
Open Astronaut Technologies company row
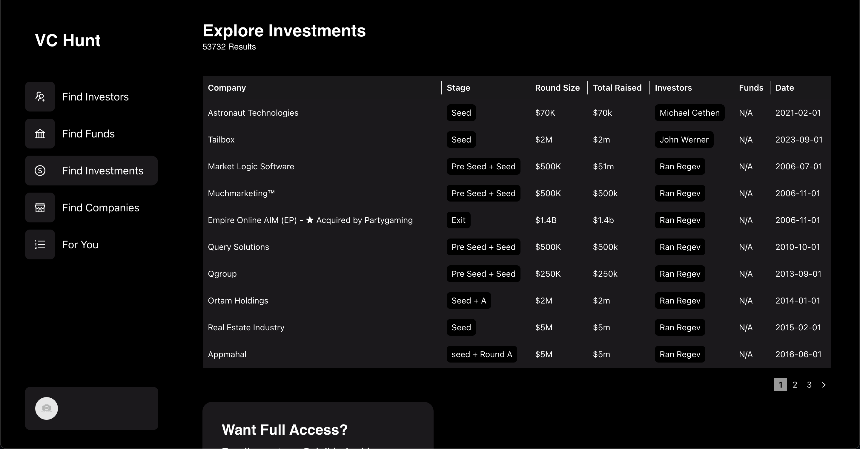(x=517, y=113)
